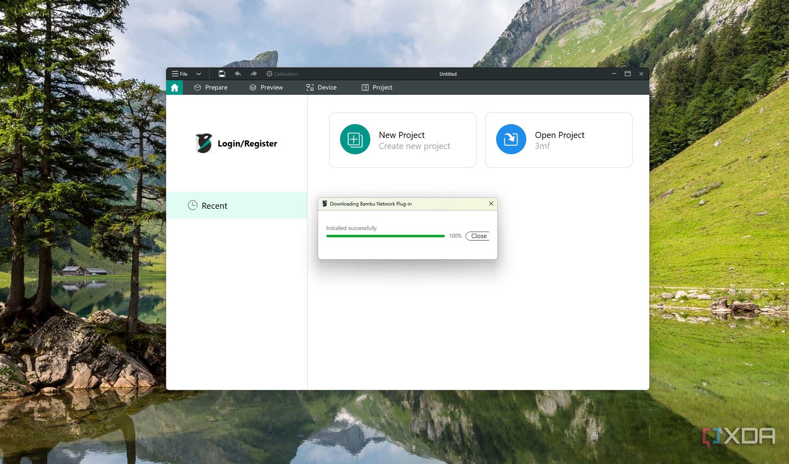The height and width of the screenshot is (464, 789).
Task: Click the Open Project title text
Action: pos(560,135)
